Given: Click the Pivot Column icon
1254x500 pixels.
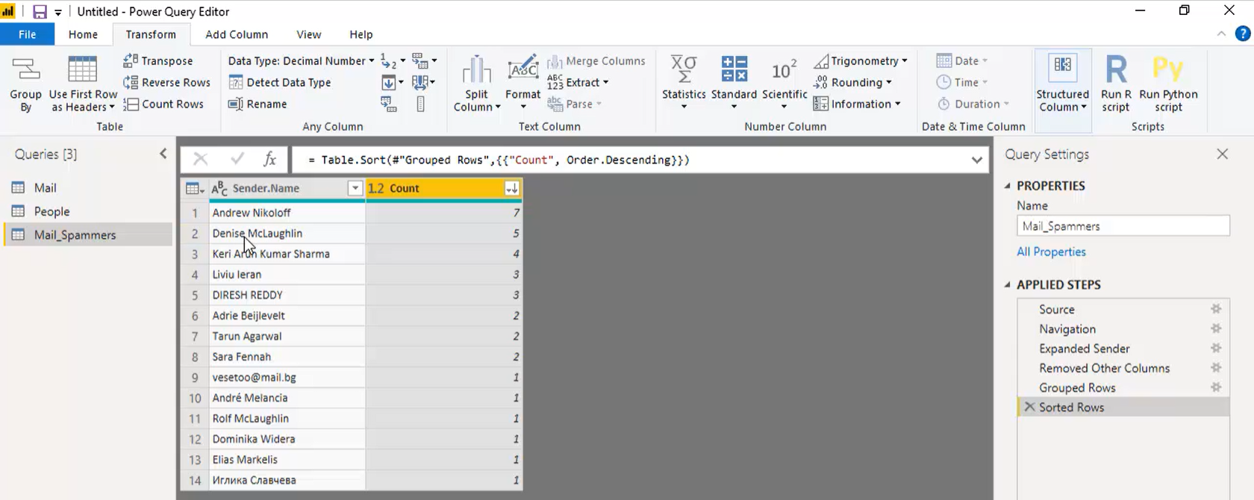Looking at the screenshot, I should click(x=389, y=104).
